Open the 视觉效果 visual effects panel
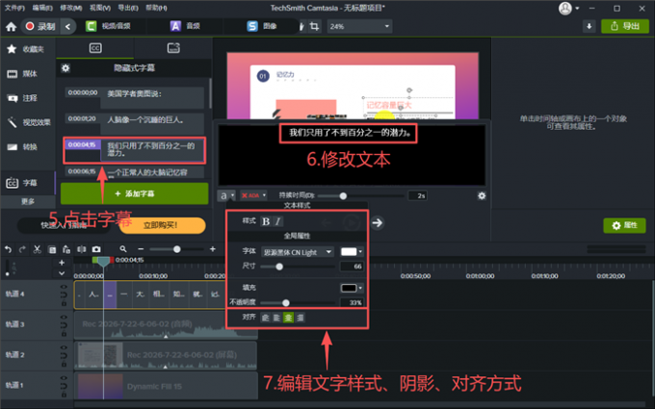This screenshot has width=655, height=409. coord(28,122)
